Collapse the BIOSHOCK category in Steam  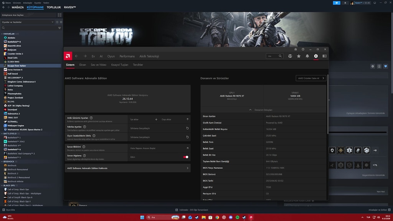2,162
